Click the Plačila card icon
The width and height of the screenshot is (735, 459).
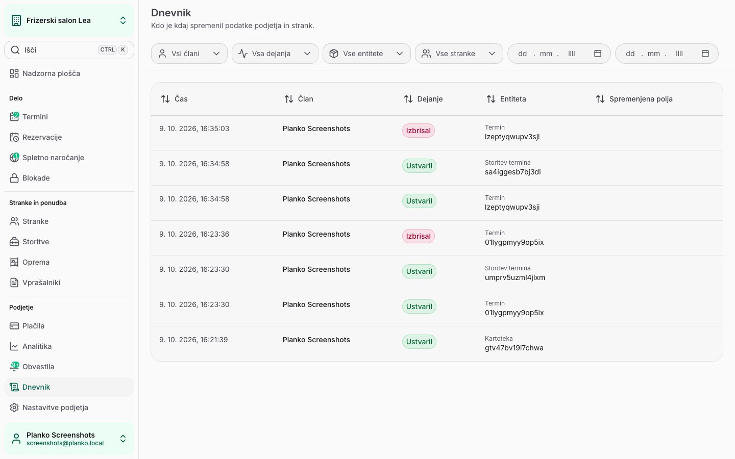pyautogui.click(x=14, y=326)
